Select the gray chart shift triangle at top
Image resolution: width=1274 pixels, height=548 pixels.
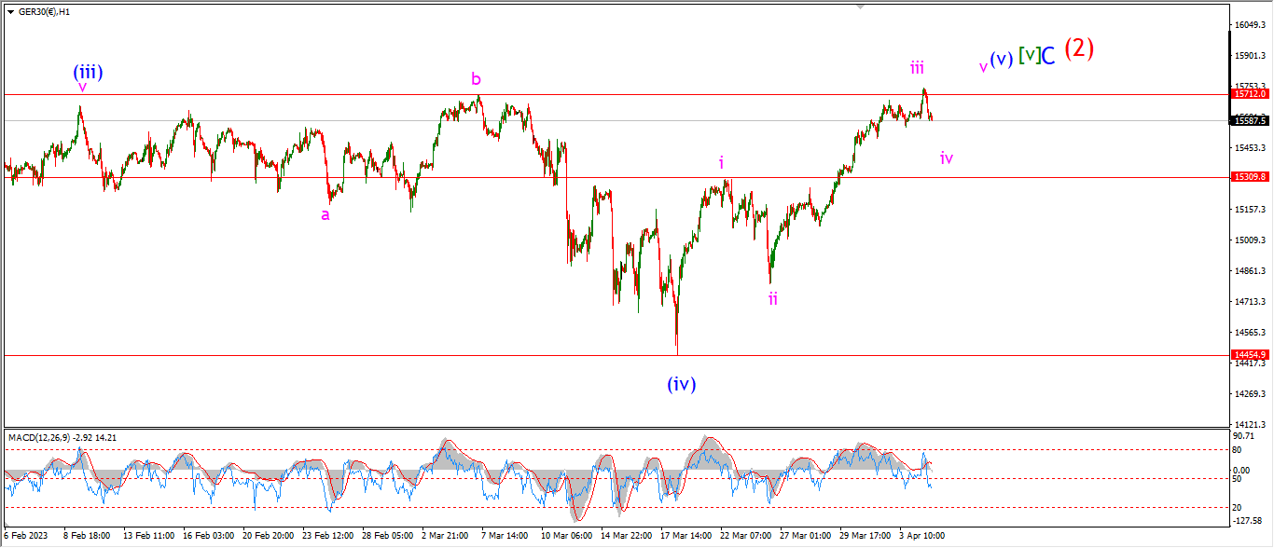point(860,7)
